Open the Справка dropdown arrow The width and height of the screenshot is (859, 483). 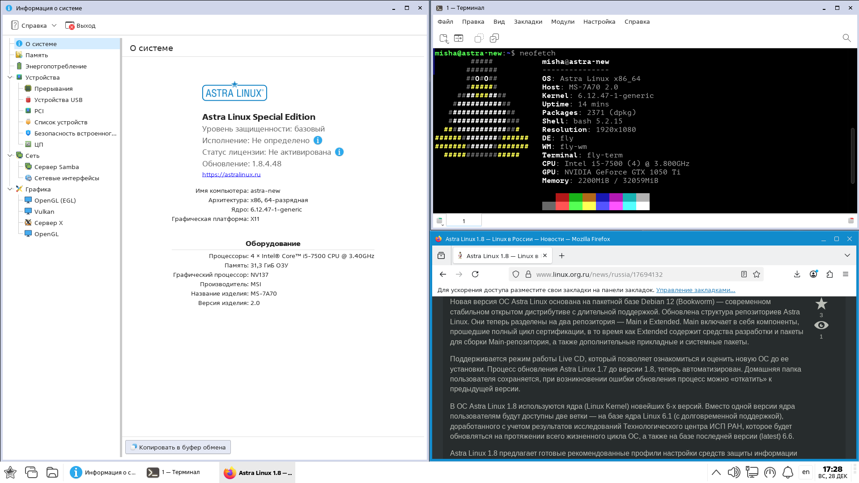[54, 25]
